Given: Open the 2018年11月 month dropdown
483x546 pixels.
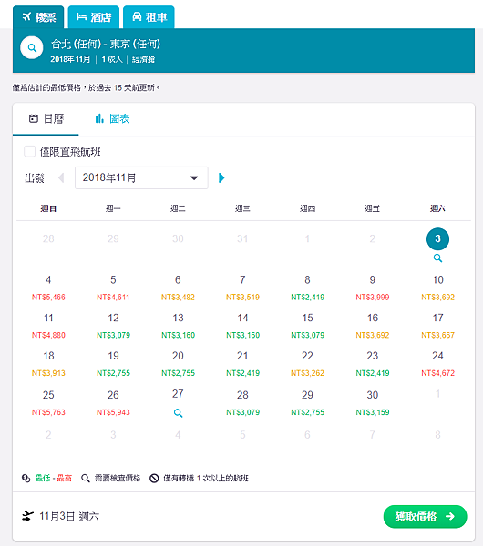Looking at the screenshot, I should [141, 178].
